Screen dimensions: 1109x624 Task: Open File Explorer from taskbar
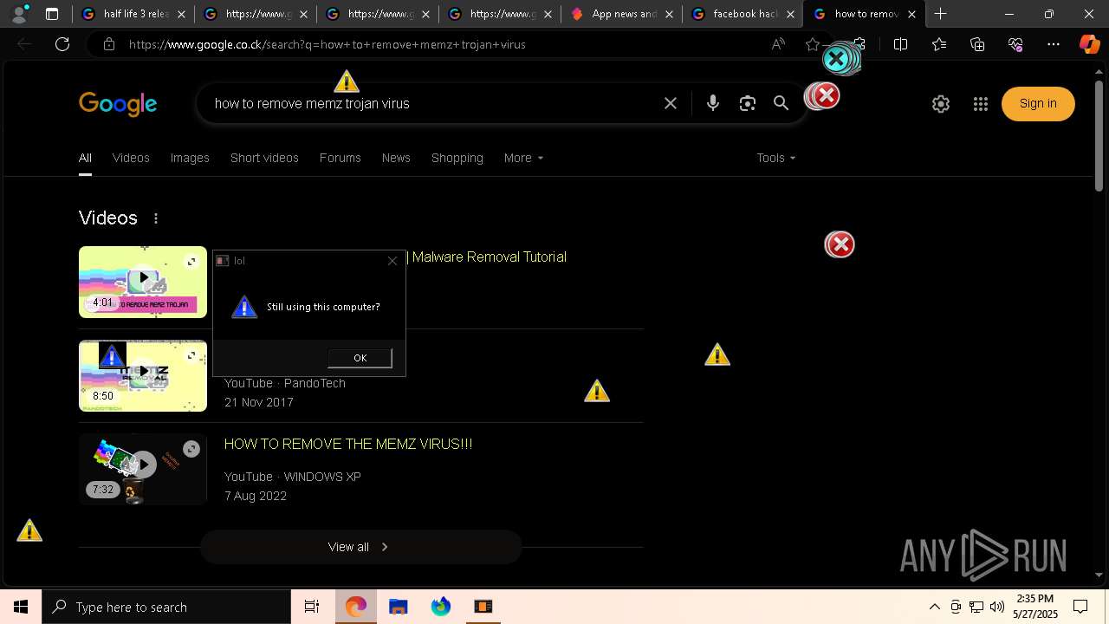[398, 607]
